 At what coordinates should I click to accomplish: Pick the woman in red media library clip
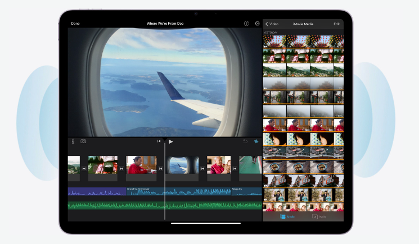[x=303, y=125]
